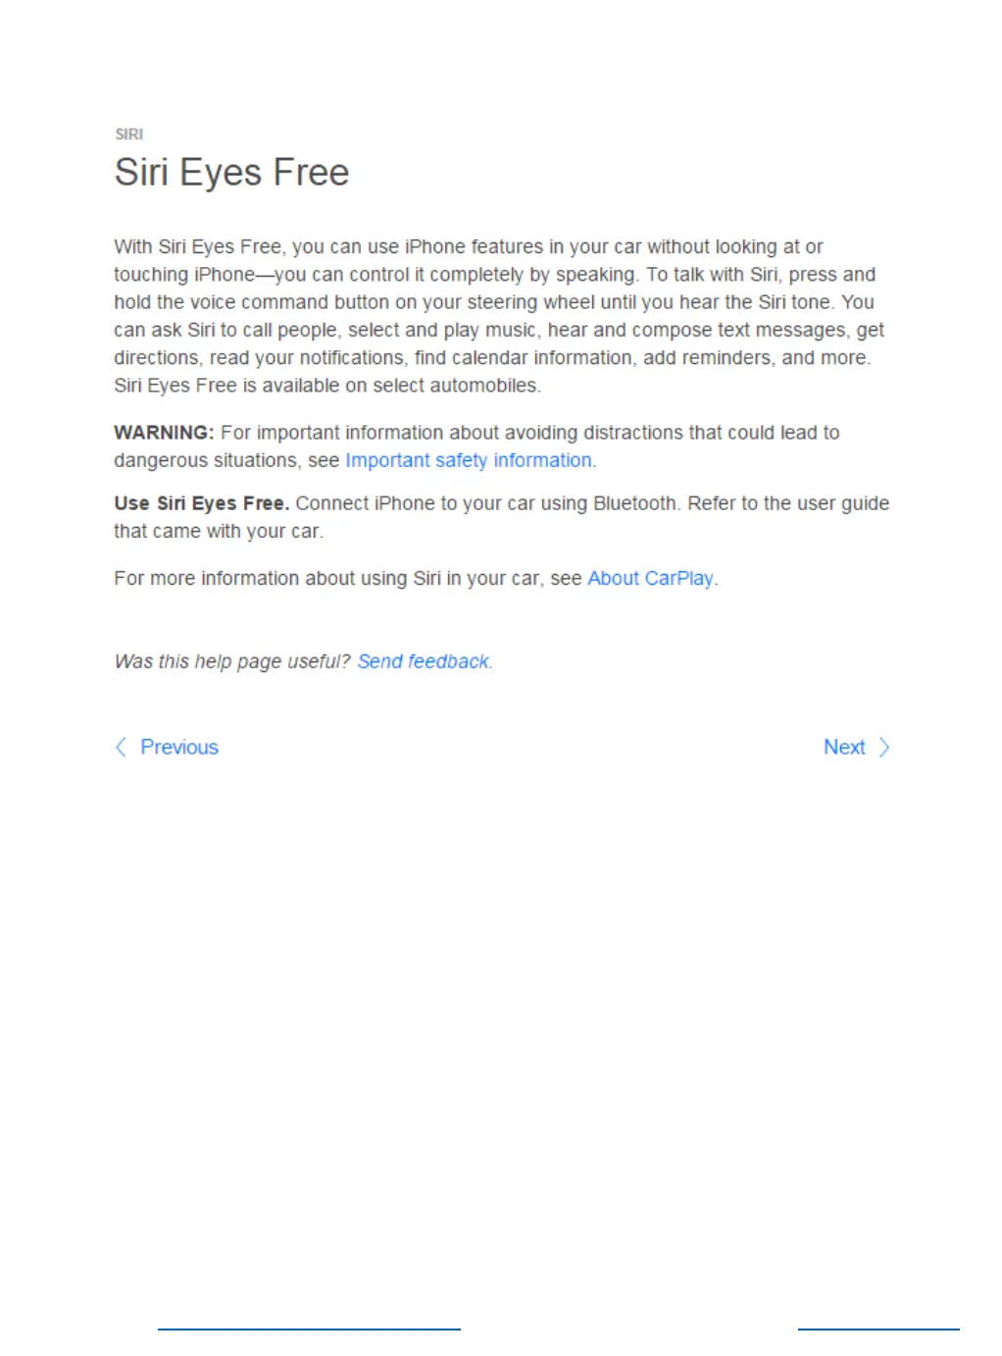Click the shorter blue underline at page bottom
The height and width of the screenshot is (1356, 1002).
point(878,1330)
